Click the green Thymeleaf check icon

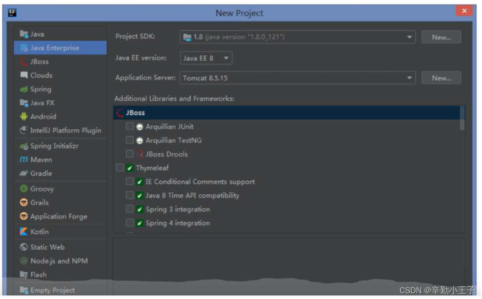(130, 168)
